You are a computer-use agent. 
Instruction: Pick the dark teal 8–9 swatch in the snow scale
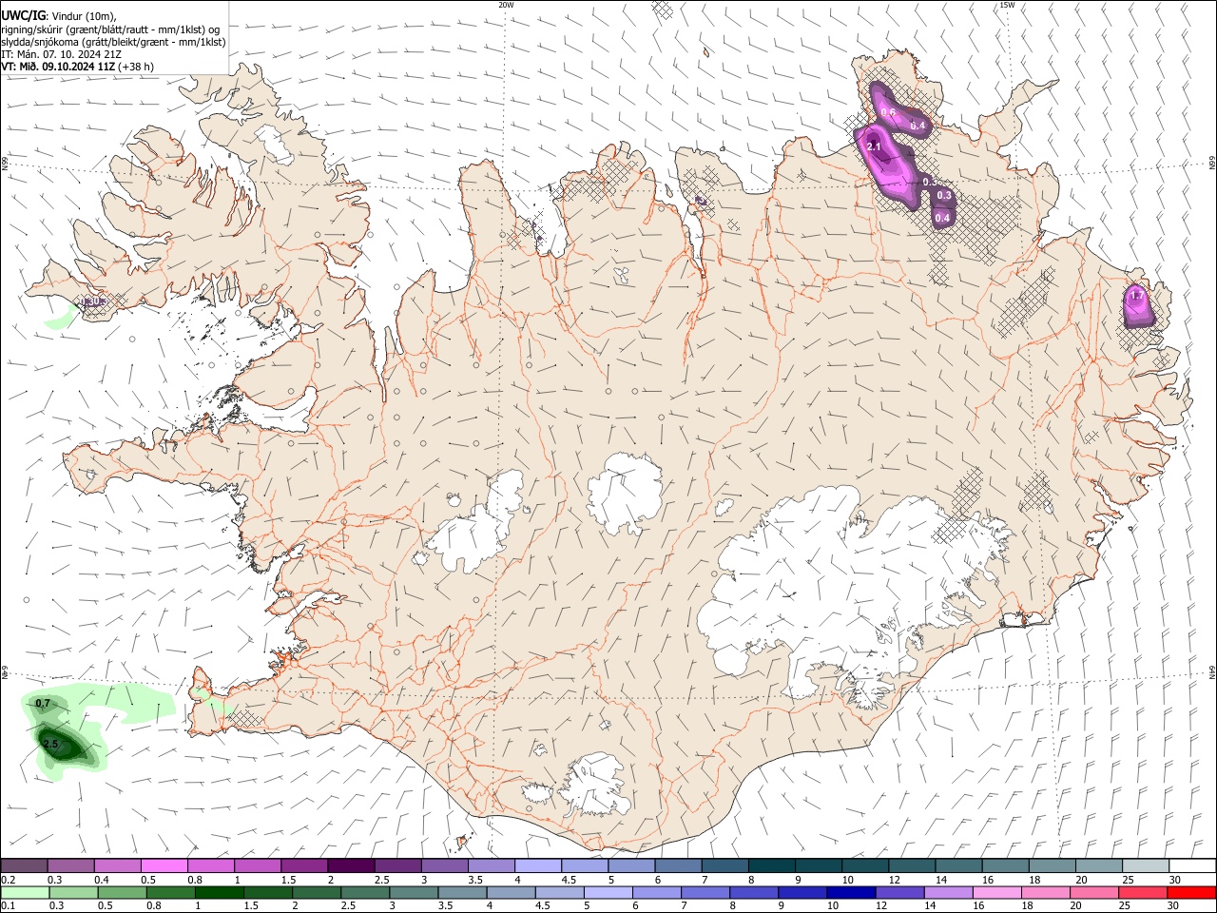[771, 866]
